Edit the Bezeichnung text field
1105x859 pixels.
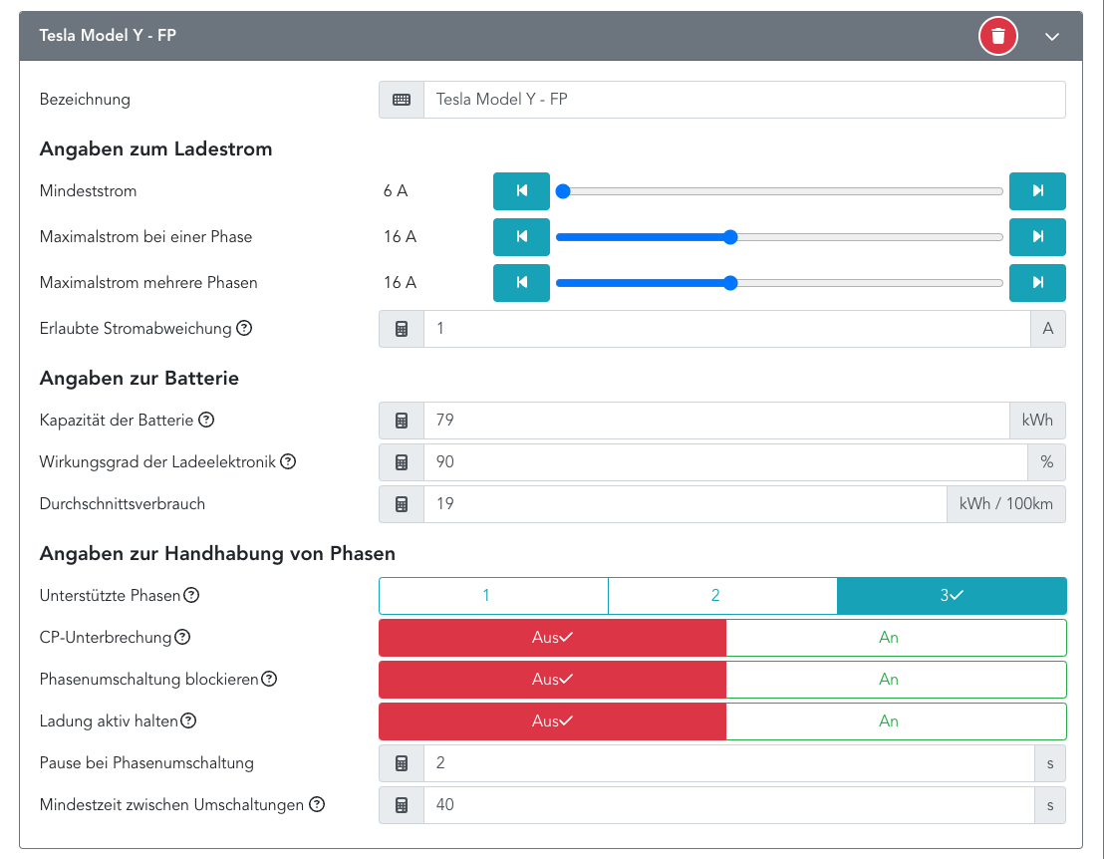tap(744, 100)
